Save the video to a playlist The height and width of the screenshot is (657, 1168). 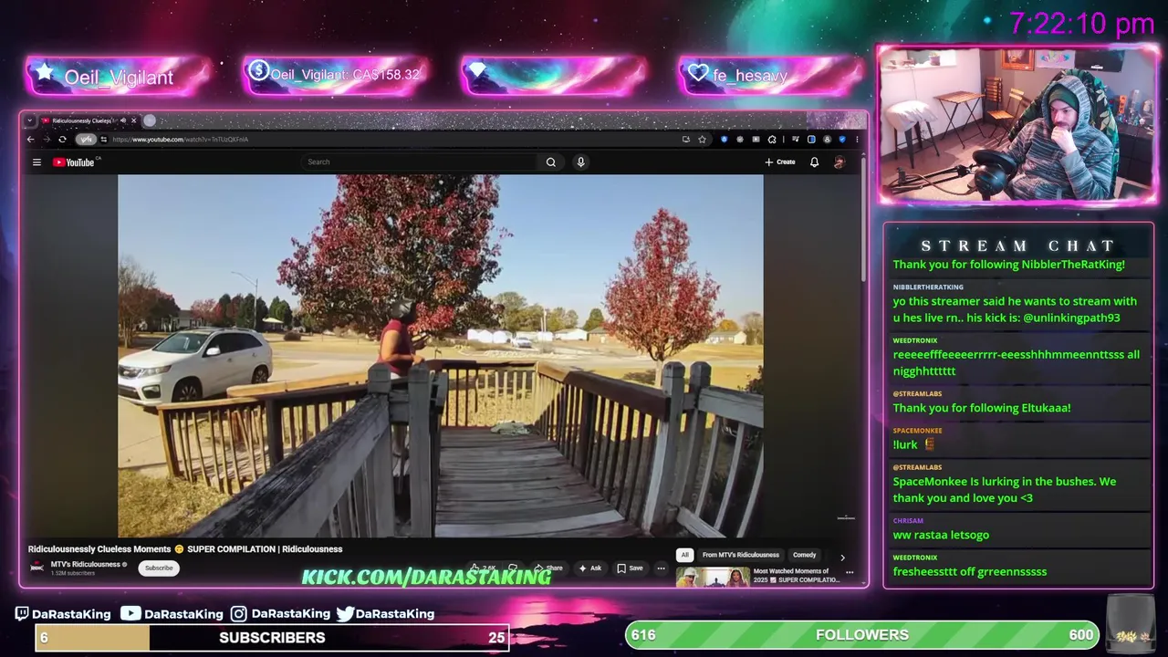tap(630, 568)
